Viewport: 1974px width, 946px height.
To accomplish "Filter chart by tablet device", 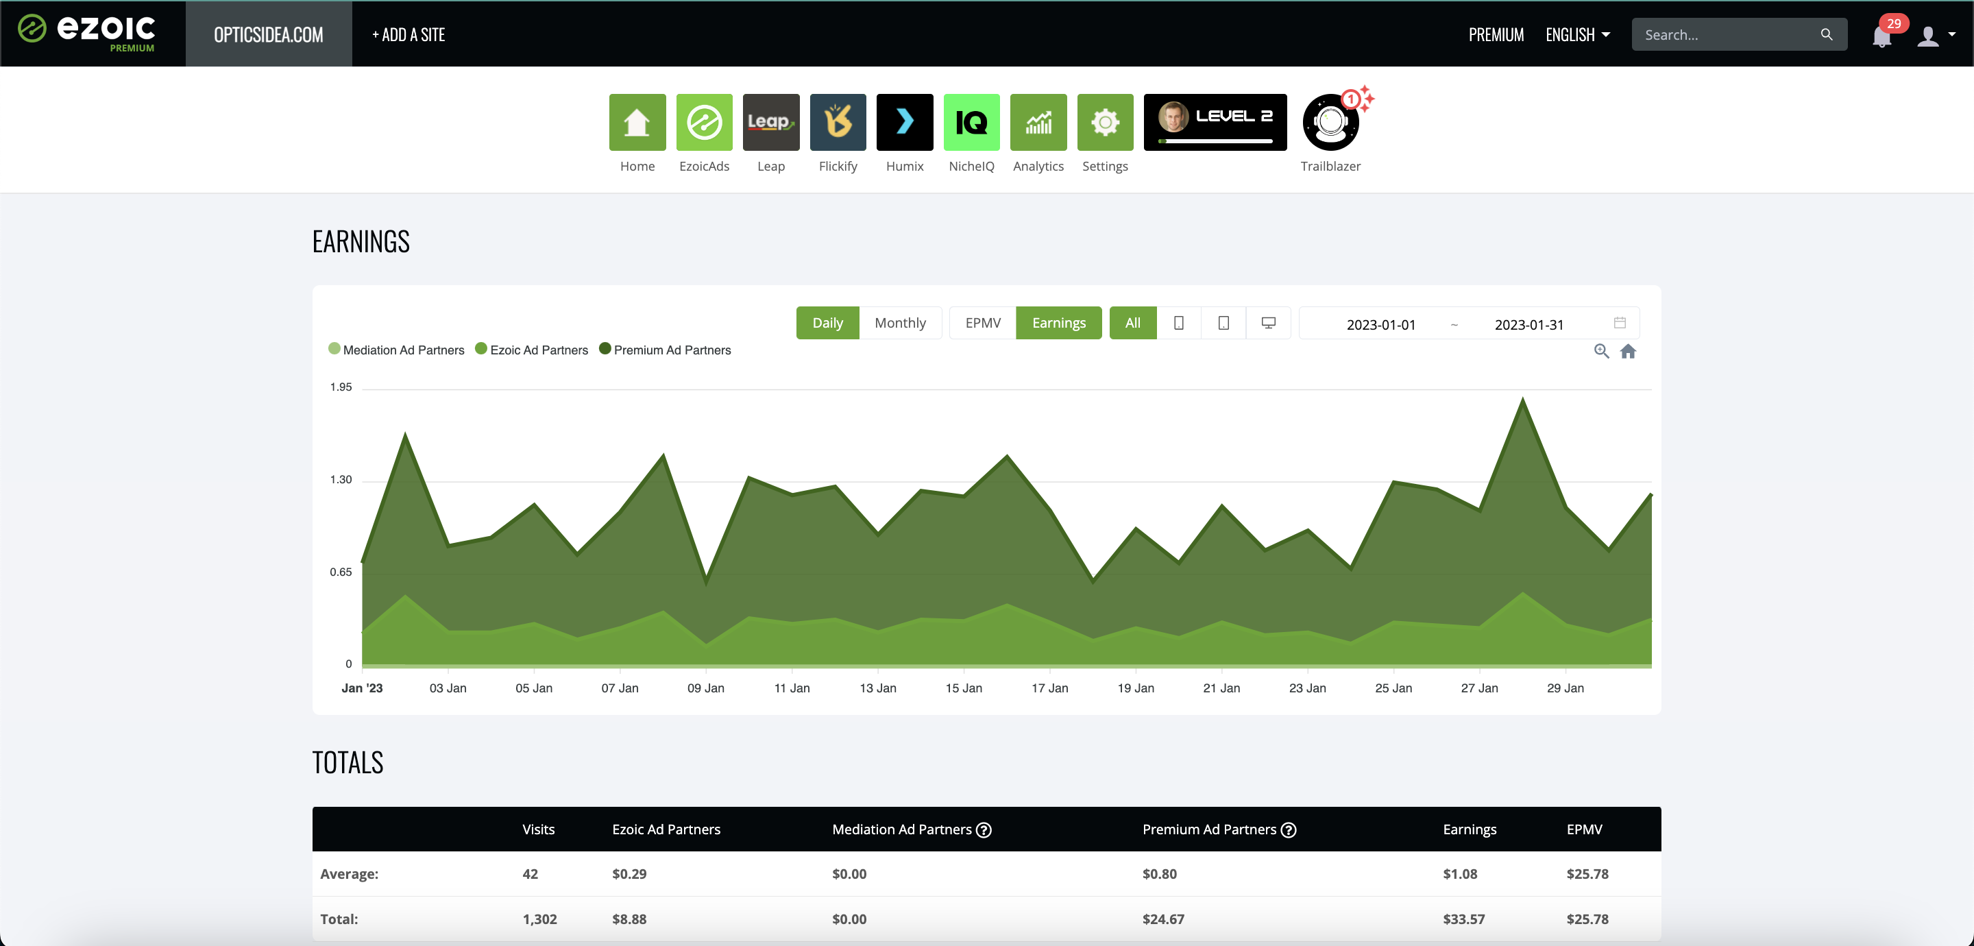I will (1223, 323).
